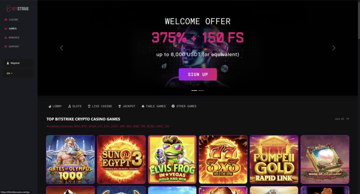
Task: Open the Table Games category
Action: point(154,106)
